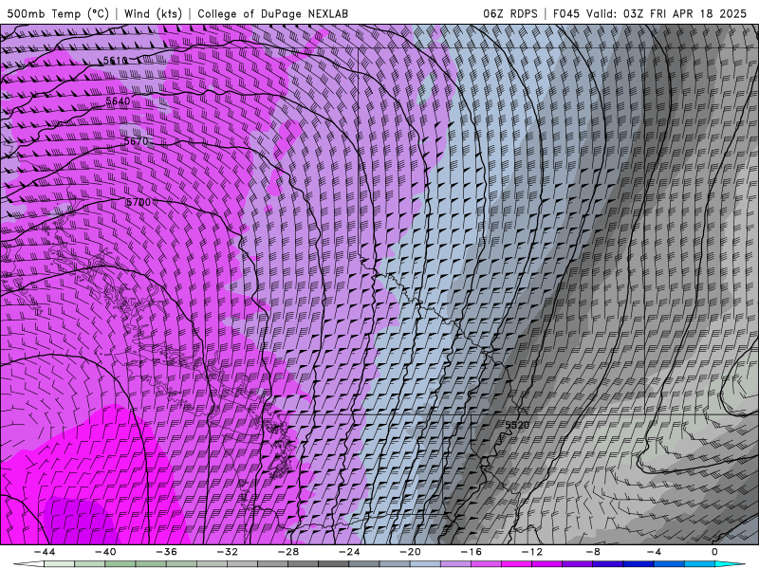Click the cyan arrow at colorbar's warm end
The height and width of the screenshot is (569, 759).
tap(731, 564)
